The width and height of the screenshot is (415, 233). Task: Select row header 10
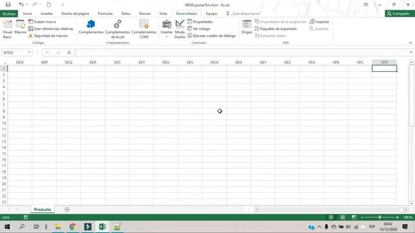pos(4,123)
